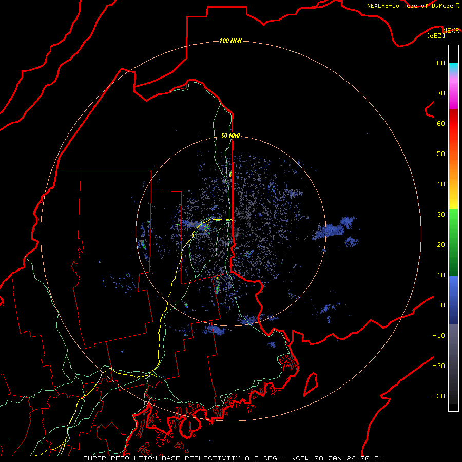Viewport: 462px width, 462px height.
Task: Click the 30 dBZ scale label
Action: coord(441,215)
